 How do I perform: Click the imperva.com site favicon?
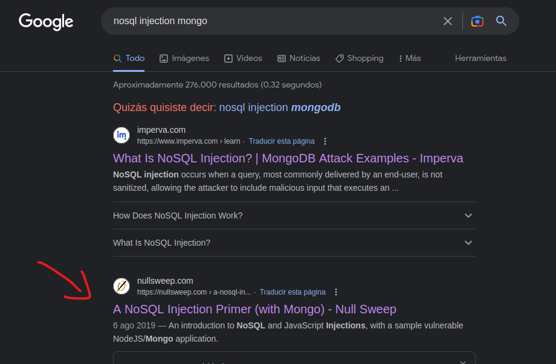click(x=121, y=135)
